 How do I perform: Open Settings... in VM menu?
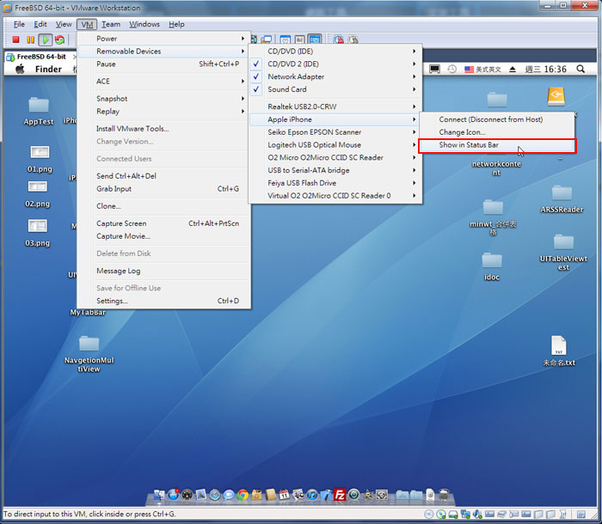point(164,301)
